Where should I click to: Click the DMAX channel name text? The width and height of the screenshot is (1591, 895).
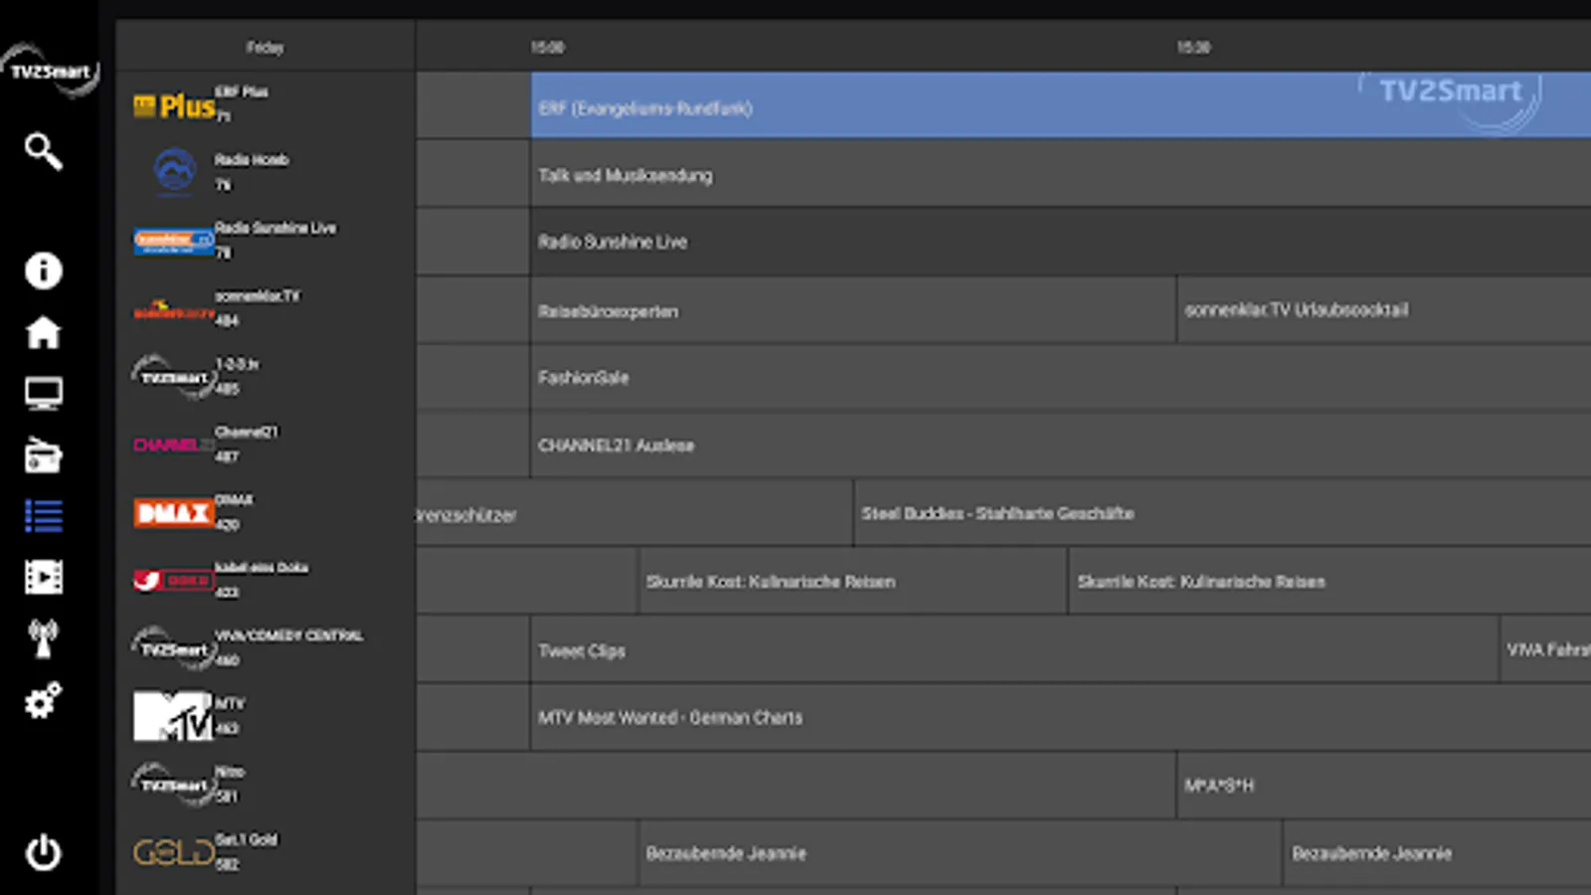235,499
